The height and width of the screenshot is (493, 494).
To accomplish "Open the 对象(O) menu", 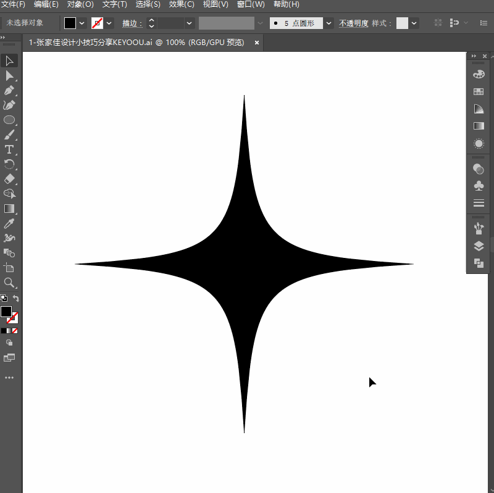I will [80, 4].
